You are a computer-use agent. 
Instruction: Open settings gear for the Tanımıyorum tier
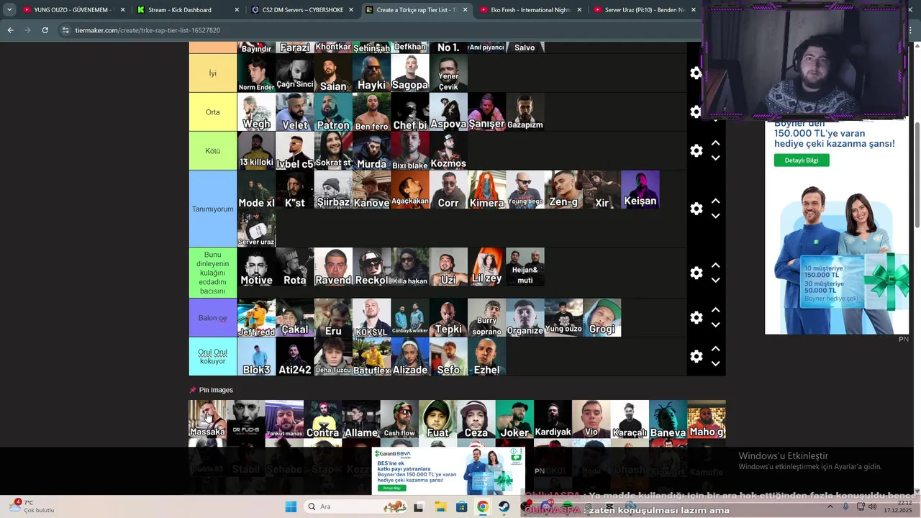coord(696,209)
